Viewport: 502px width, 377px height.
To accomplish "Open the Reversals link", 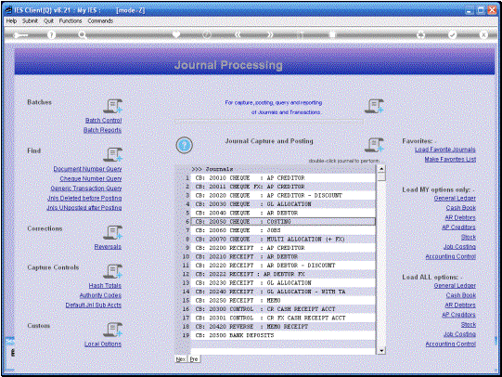I will coord(108,247).
